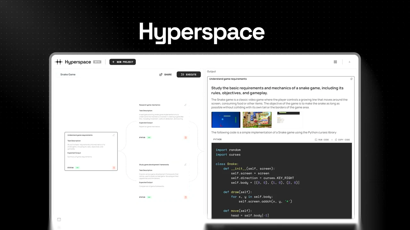The image size is (410, 230).
Task: Click 'Summary of game requirements' expected output text
Action: 80,157
